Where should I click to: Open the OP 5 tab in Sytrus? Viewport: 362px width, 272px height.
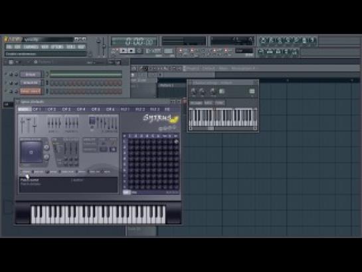(x=96, y=109)
